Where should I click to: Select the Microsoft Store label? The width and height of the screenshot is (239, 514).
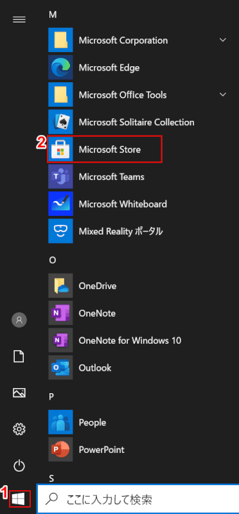(x=110, y=150)
